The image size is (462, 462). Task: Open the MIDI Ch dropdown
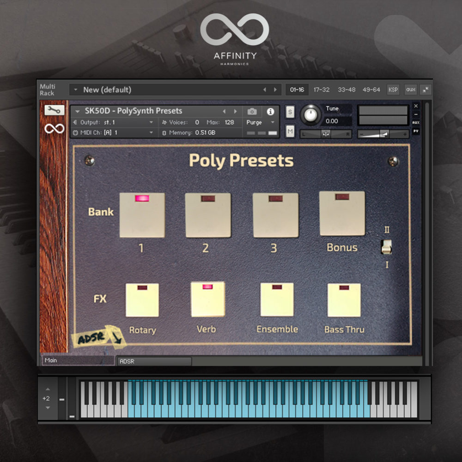(114, 133)
